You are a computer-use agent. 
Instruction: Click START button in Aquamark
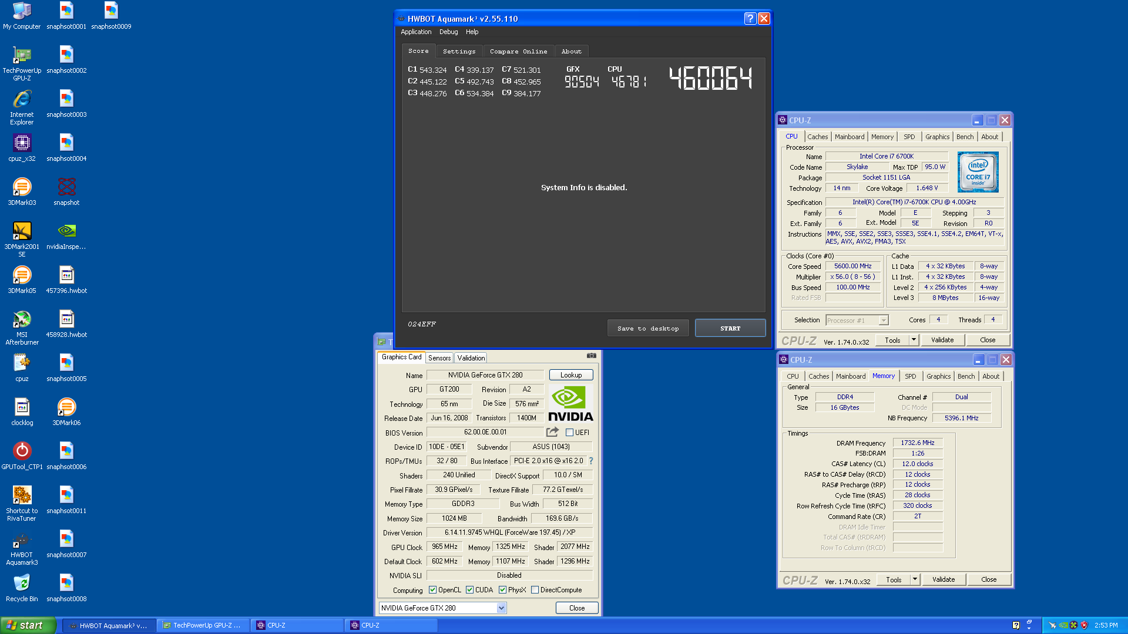click(730, 328)
